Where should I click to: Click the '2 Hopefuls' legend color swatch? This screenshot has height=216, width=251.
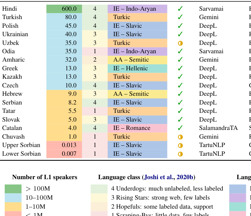point(99,207)
